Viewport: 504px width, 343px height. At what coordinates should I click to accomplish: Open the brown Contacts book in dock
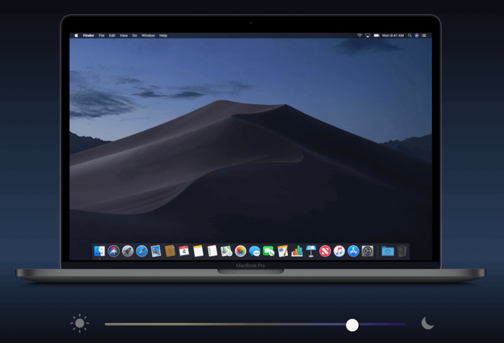[x=170, y=251]
